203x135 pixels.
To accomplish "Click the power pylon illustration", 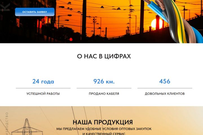I will coord(27,127).
